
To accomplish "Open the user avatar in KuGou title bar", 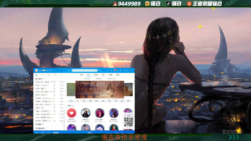I will click(36, 70).
